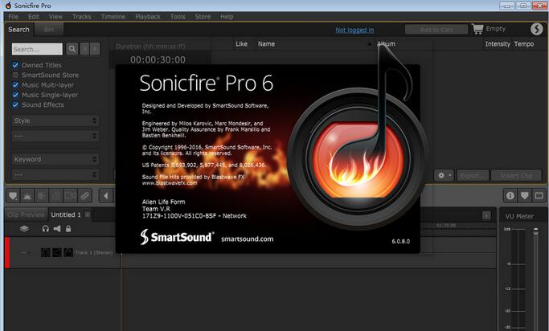Click the Export button

point(473,175)
